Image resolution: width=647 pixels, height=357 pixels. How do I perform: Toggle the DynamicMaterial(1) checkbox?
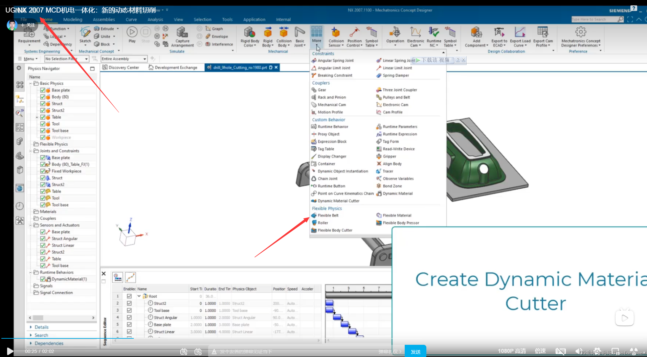(43, 279)
